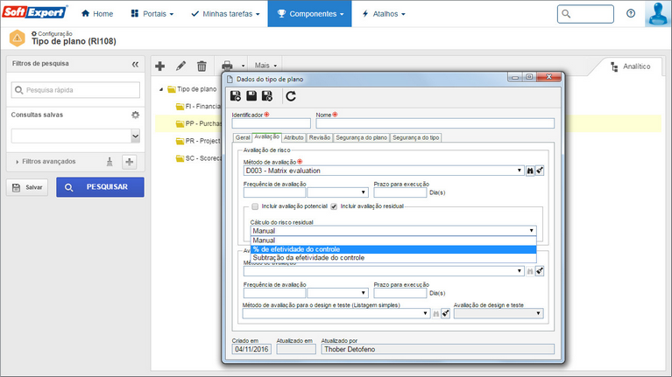Switch to the Segurança do plano tab
Screen dimensions: 672x377
pyautogui.click(x=361, y=138)
